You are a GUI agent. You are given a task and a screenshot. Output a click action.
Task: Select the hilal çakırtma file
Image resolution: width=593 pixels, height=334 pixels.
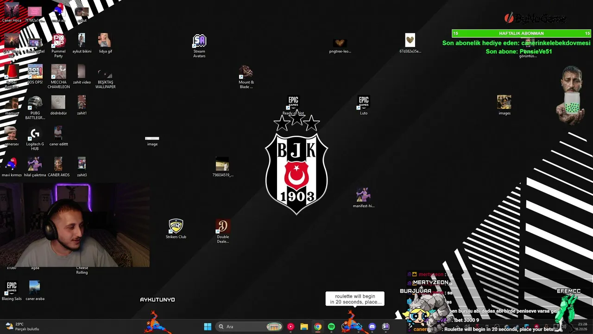pyautogui.click(x=35, y=167)
